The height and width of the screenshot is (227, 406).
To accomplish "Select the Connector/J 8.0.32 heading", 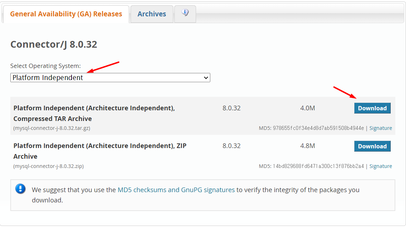I will [x=54, y=44].
